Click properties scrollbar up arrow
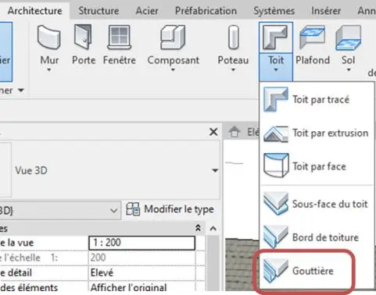The image size is (376, 295). coord(213,229)
